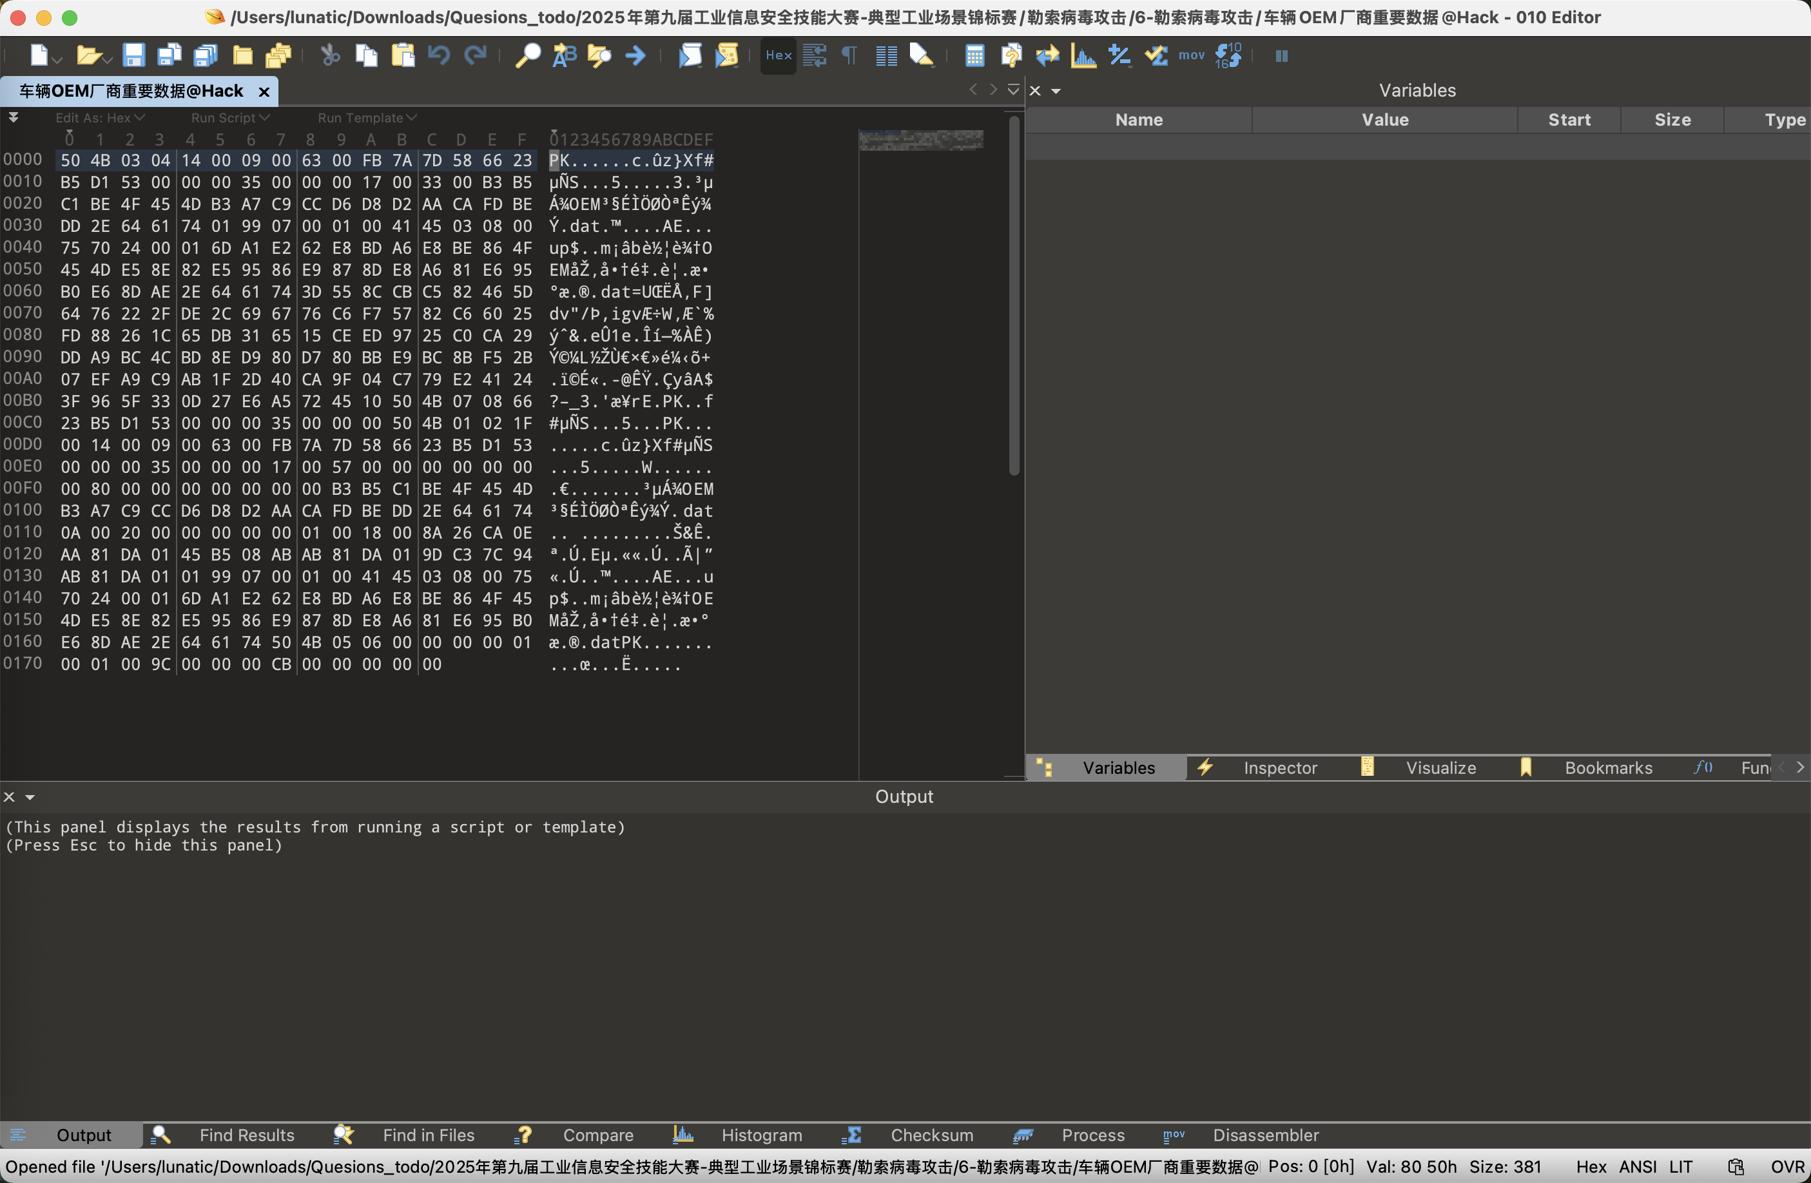Open the Output panel options arrow
The image size is (1811, 1183).
click(x=30, y=797)
